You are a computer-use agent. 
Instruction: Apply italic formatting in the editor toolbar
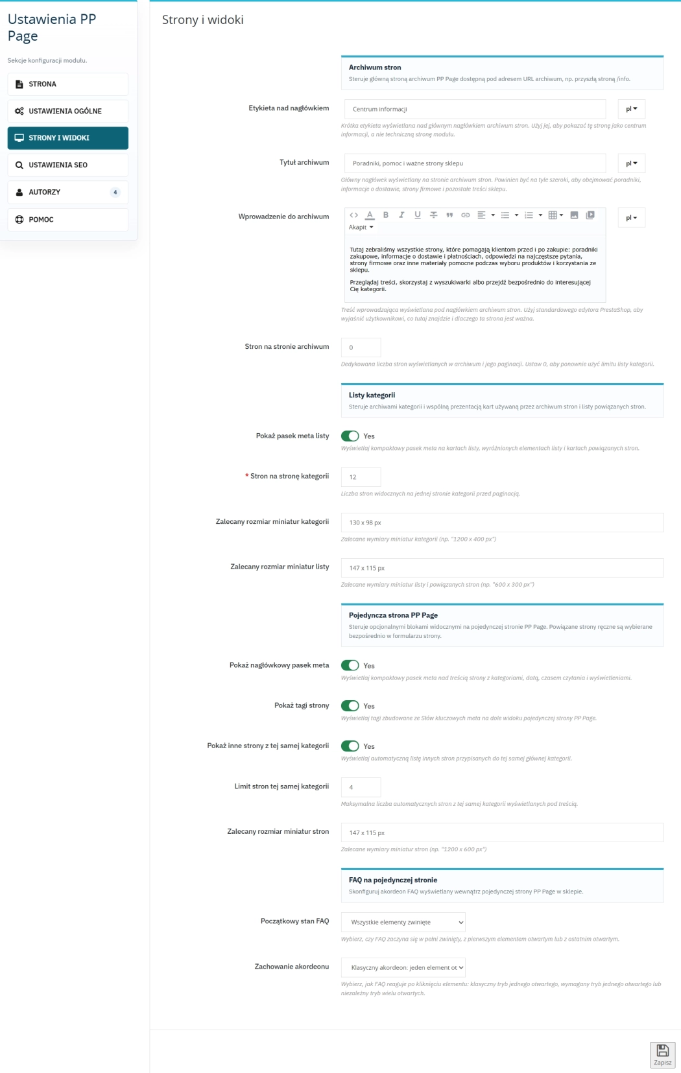[x=401, y=215]
